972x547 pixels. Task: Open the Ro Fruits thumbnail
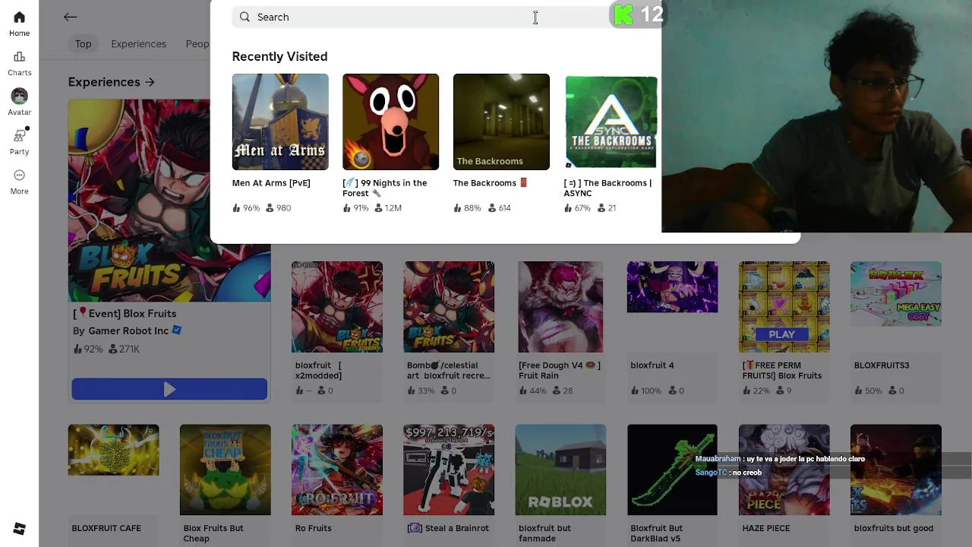[x=337, y=470]
